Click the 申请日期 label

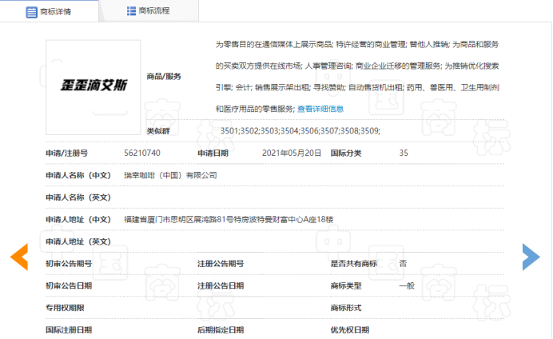click(213, 153)
